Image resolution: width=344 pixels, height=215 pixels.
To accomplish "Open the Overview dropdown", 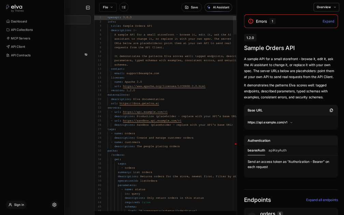I will (x=326, y=7).
